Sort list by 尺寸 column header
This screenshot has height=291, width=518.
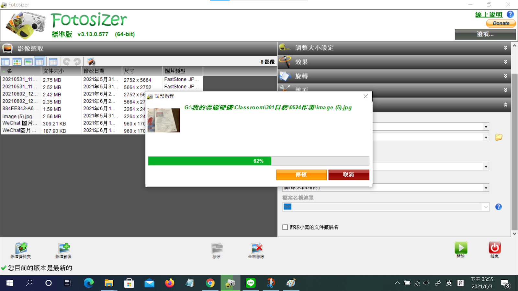(x=142, y=71)
